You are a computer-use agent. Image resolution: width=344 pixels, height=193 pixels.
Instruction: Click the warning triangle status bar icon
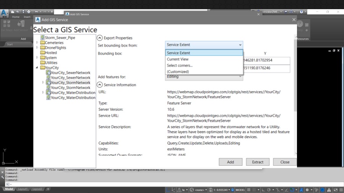pyautogui.click(x=329, y=190)
